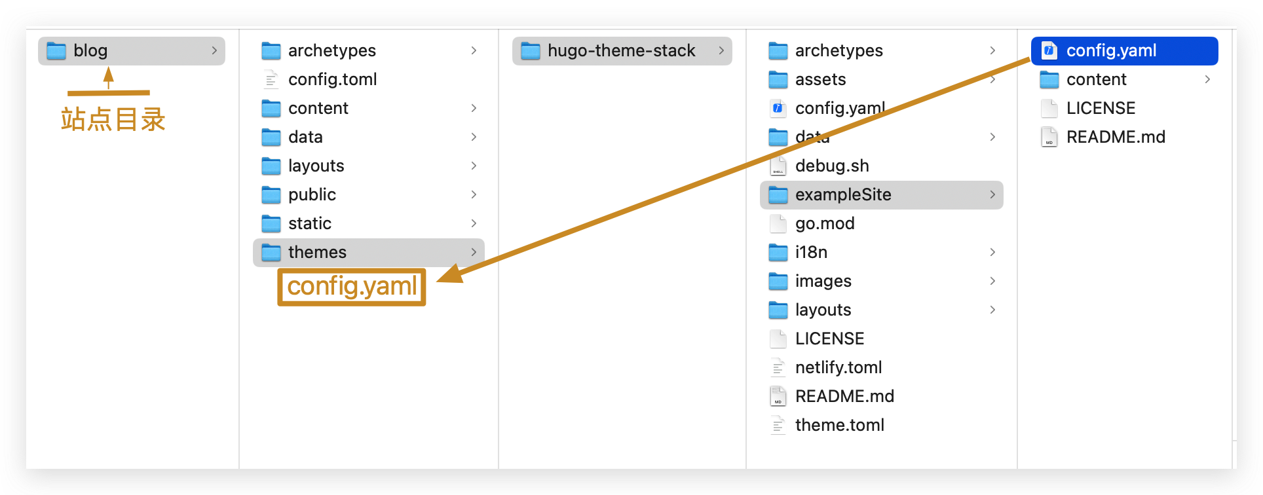Click the debug.sh shell script icon

pyautogui.click(x=778, y=166)
